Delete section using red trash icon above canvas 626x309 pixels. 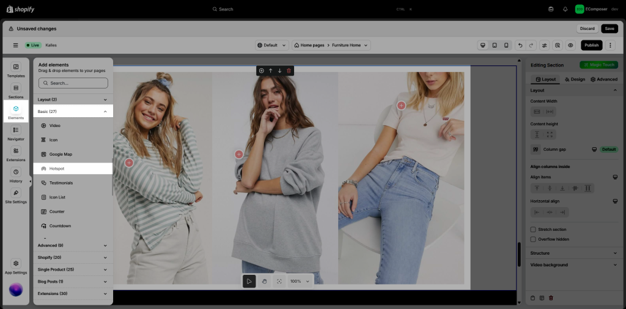tap(289, 71)
